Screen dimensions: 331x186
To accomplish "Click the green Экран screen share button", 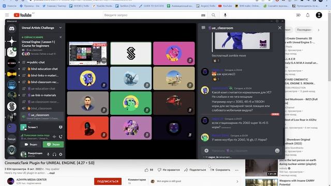I will click(x=53, y=145).
